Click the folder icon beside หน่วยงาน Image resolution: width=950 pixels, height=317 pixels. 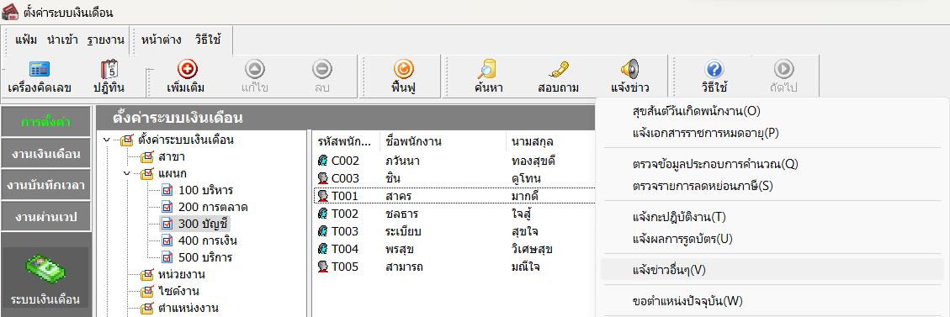click(x=147, y=275)
